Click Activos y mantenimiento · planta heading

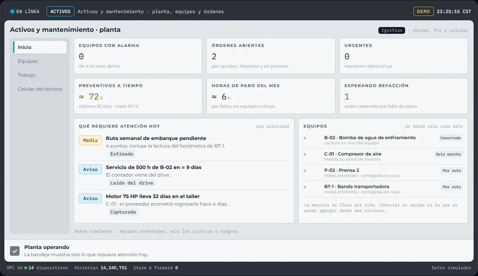pyautogui.click(x=65, y=30)
